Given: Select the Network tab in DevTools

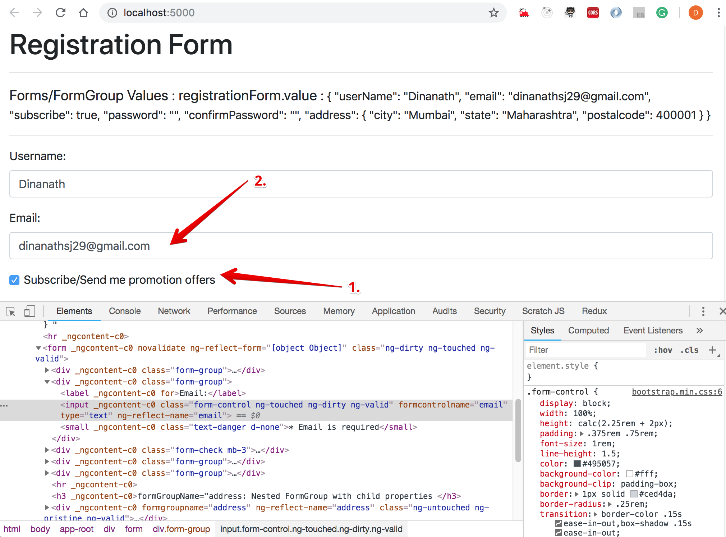Looking at the screenshot, I should (174, 311).
